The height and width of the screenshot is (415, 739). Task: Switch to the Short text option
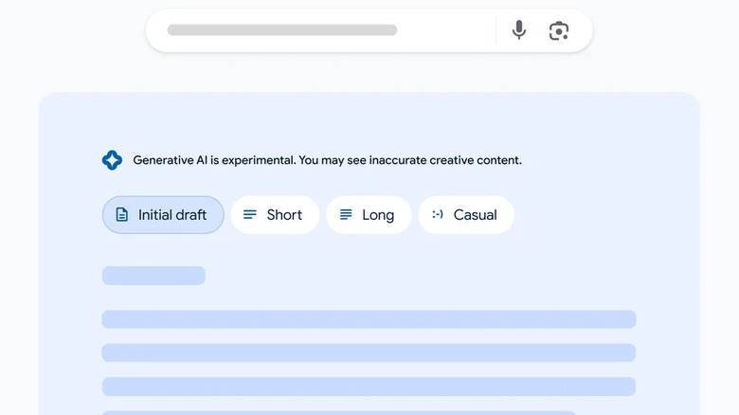coord(284,215)
